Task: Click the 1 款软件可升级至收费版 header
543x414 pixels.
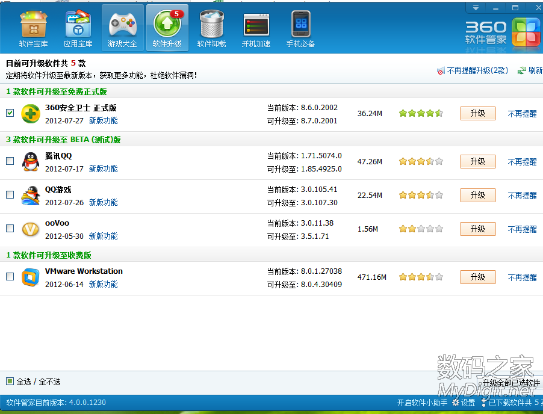Action: pyautogui.click(x=49, y=256)
